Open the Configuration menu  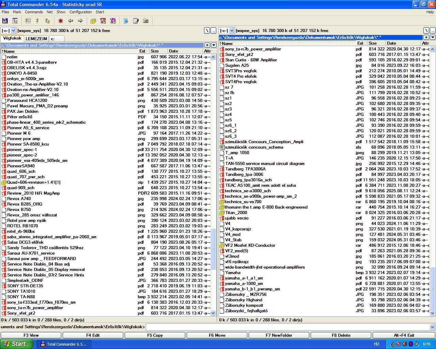[x=81, y=12]
